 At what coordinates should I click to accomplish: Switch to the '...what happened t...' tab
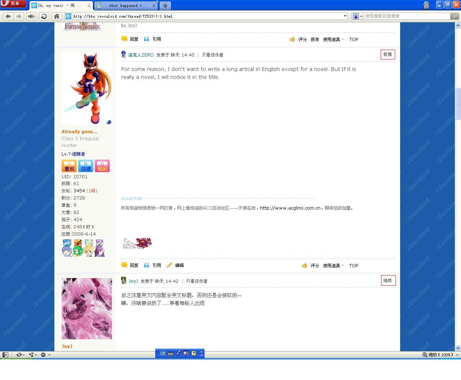(x=126, y=5)
